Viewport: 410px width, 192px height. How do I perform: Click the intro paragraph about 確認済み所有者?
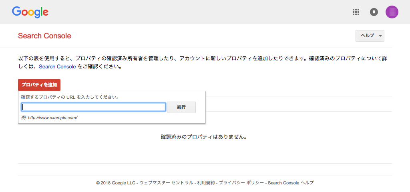coord(202,62)
